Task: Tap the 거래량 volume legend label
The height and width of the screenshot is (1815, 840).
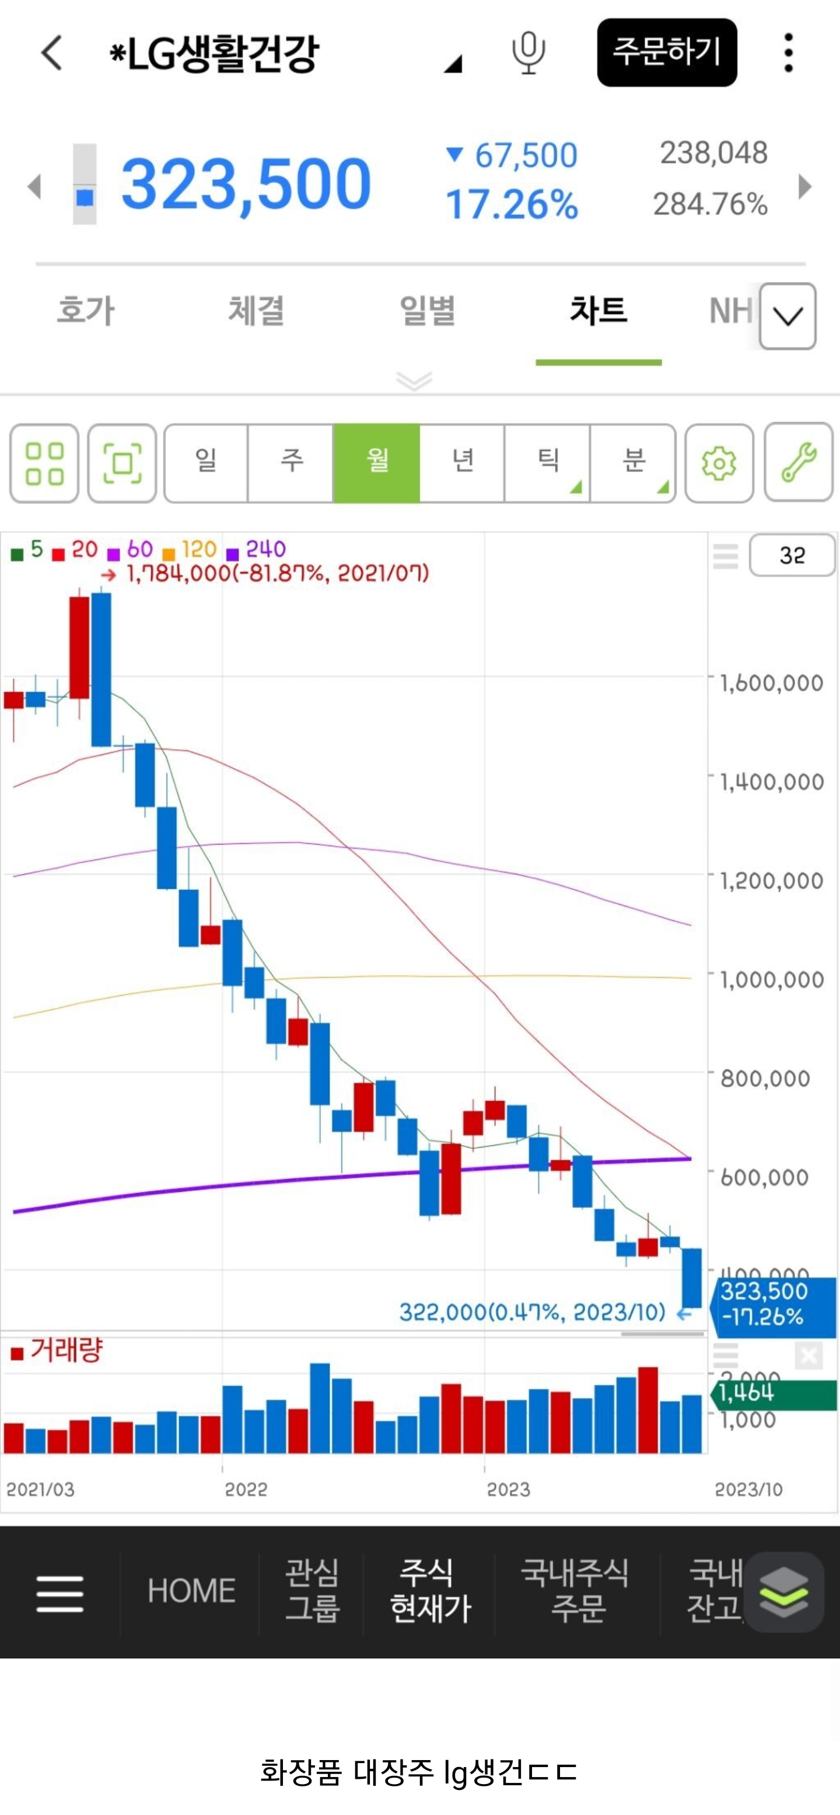Action: [57, 1350]
